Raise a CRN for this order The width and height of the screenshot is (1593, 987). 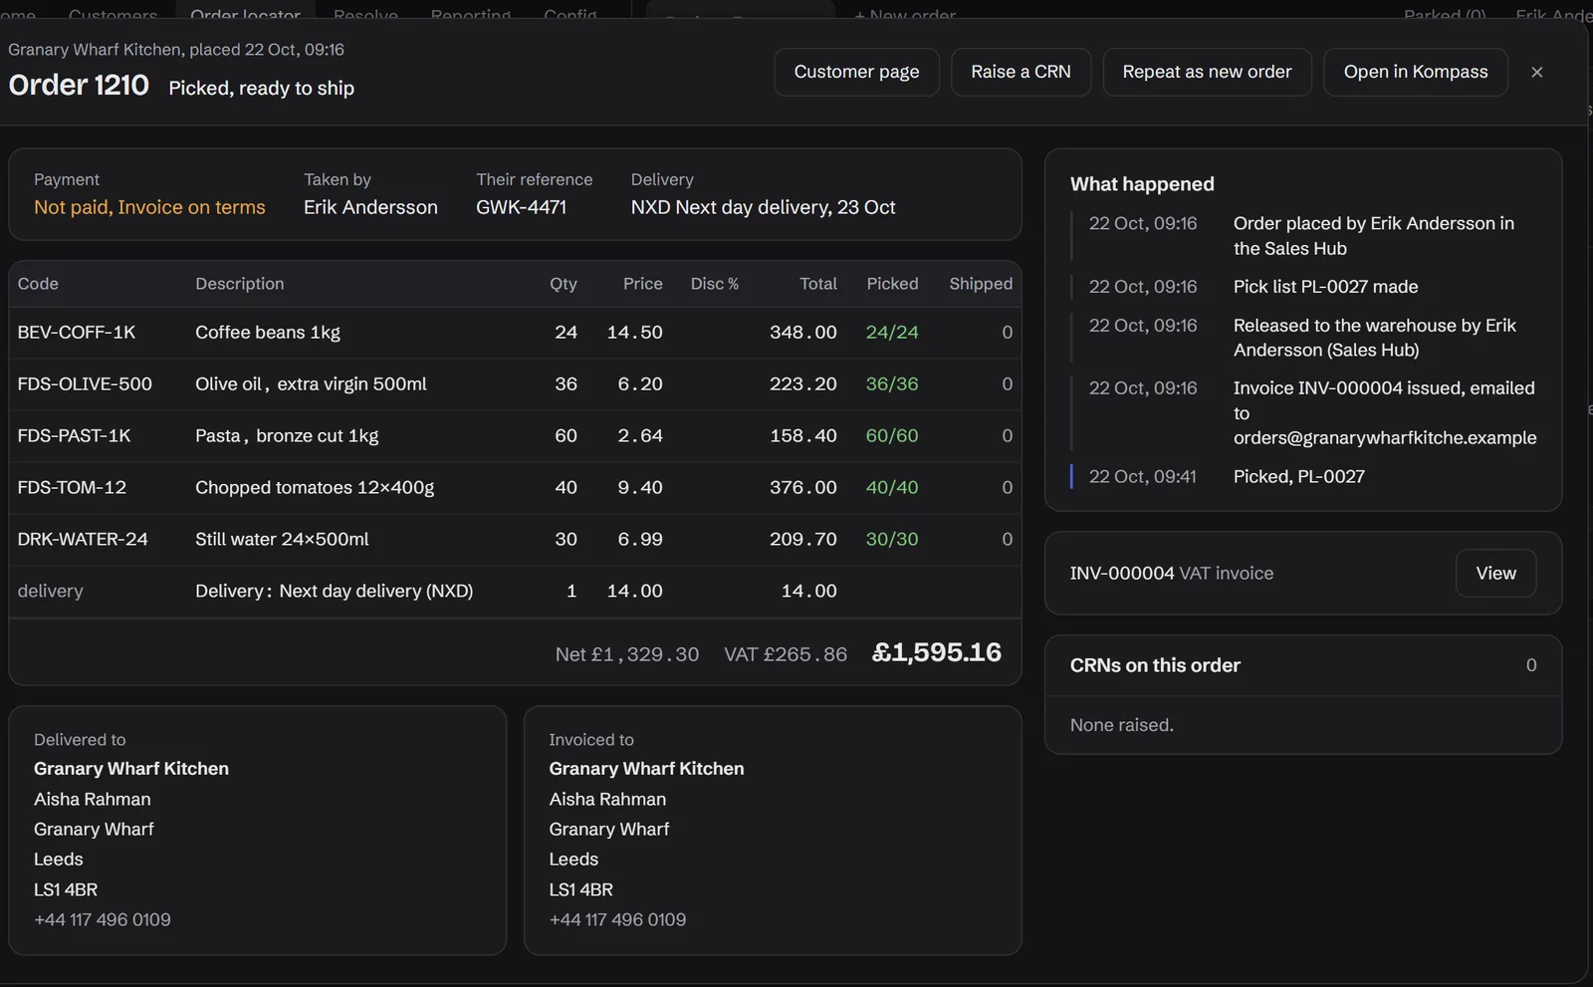pyautogui.click(x=1021, y=72)
